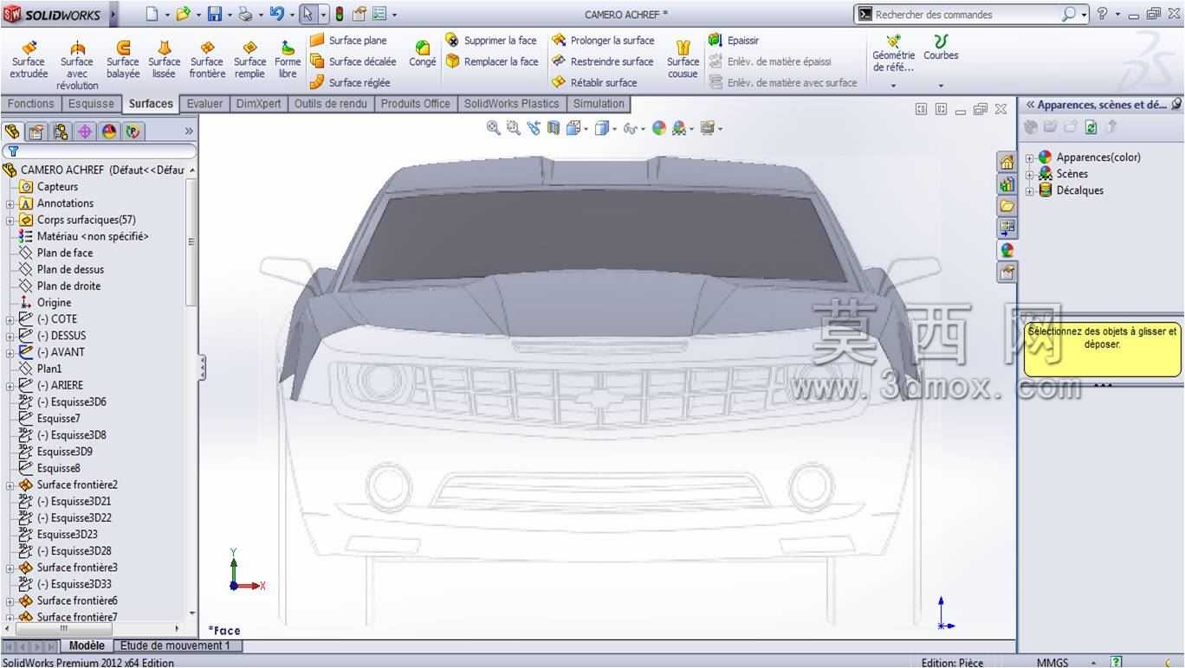Screen dimensions: 1185x668
Task: Expand the Corps surfaciques(57) folder
Action: (10, 221)
